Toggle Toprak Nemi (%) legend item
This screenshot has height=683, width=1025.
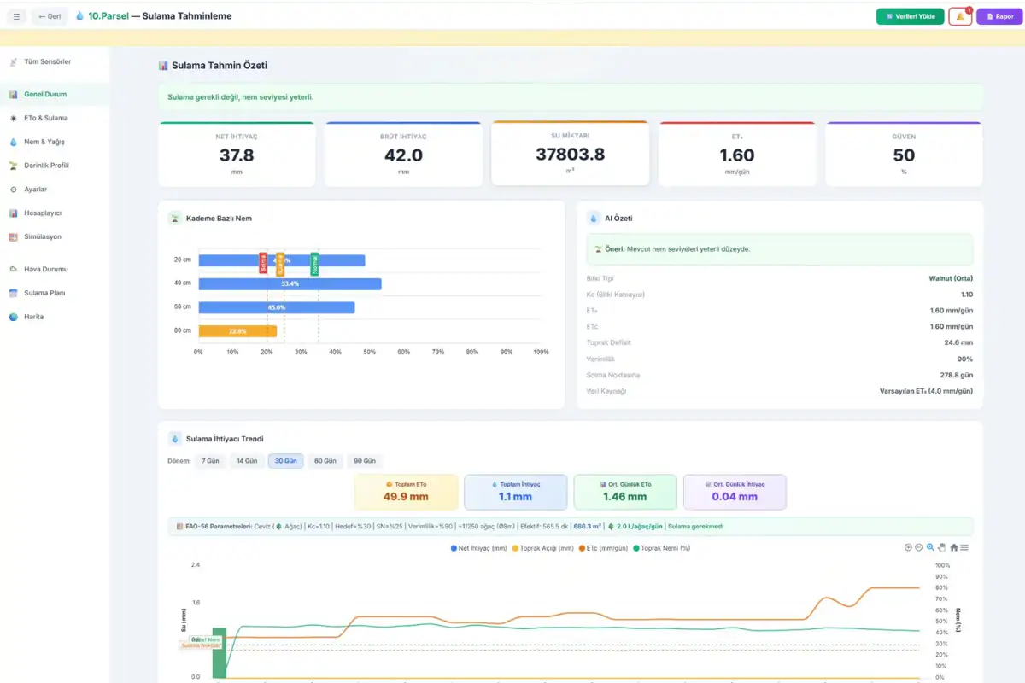click(x=661, y=548)
